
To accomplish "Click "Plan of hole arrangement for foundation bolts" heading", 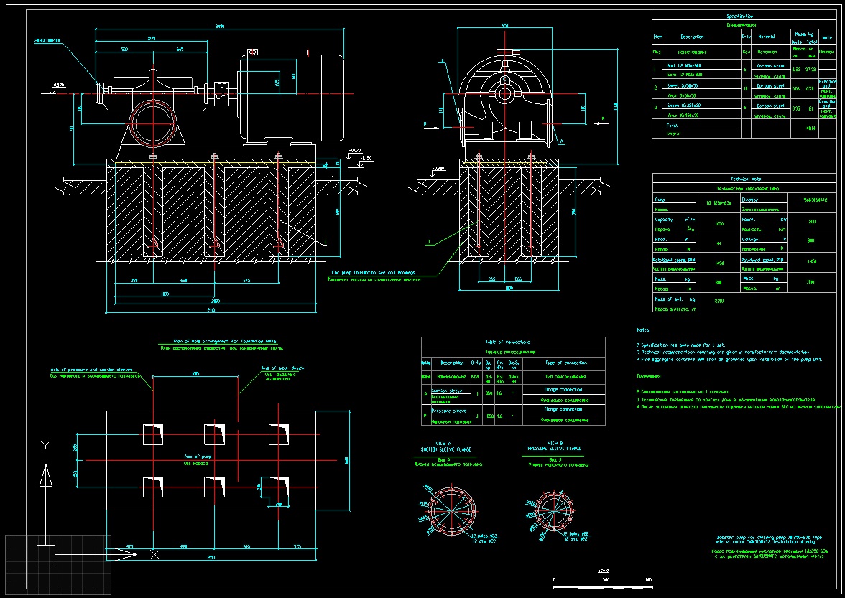I will (226, 341).
